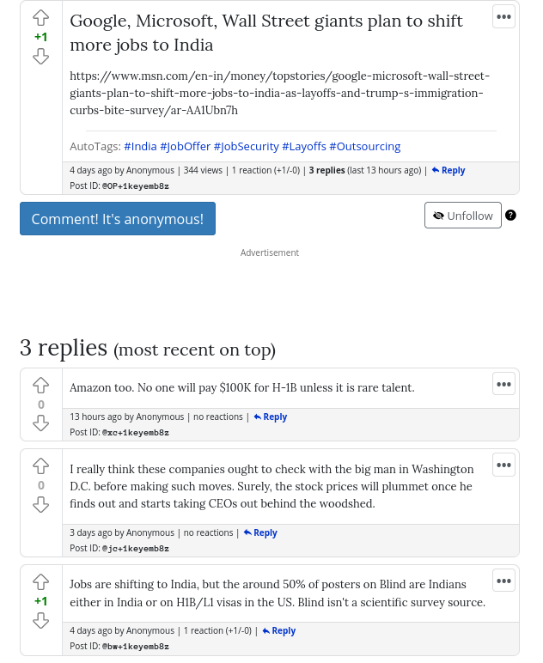Open three-dot menu on Washington reply
Image resolution: width=543 pixels, height=663 pixels.
503,465
